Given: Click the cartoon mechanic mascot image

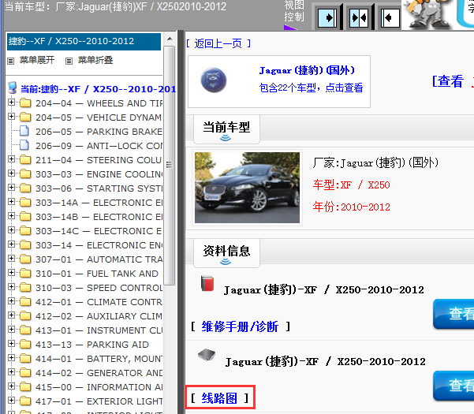Looking at the screenshot, I should 427,14.
